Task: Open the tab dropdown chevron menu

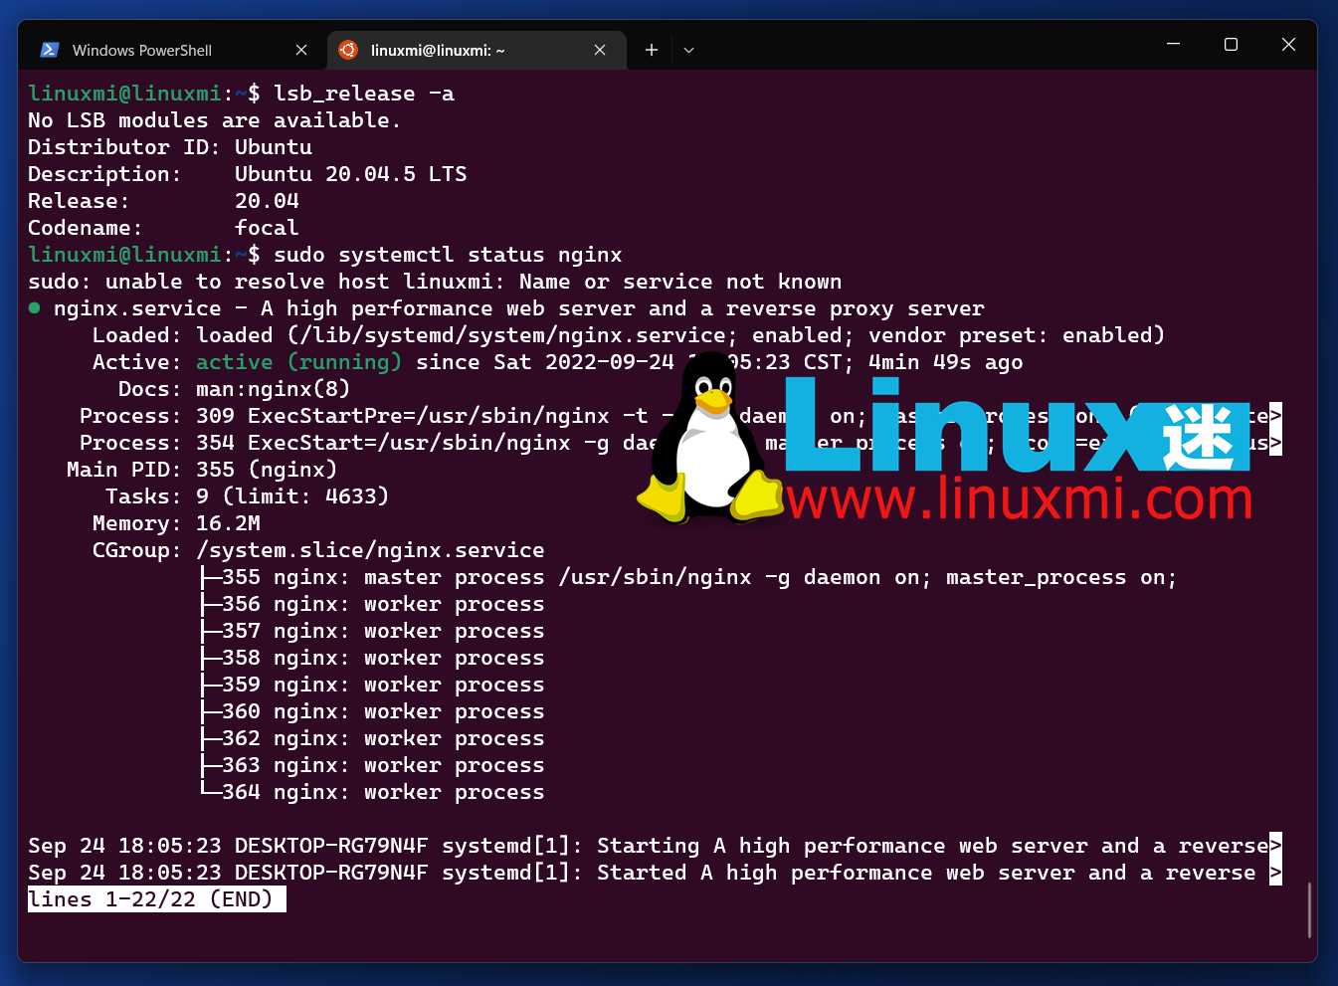Action: pos(688,49)
